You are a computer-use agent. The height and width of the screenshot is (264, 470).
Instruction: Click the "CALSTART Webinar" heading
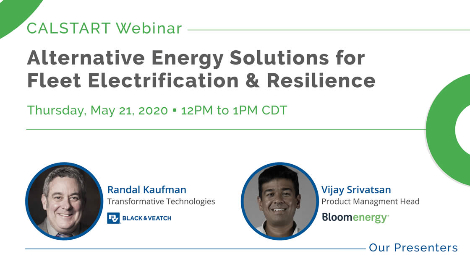click(104, 28)
